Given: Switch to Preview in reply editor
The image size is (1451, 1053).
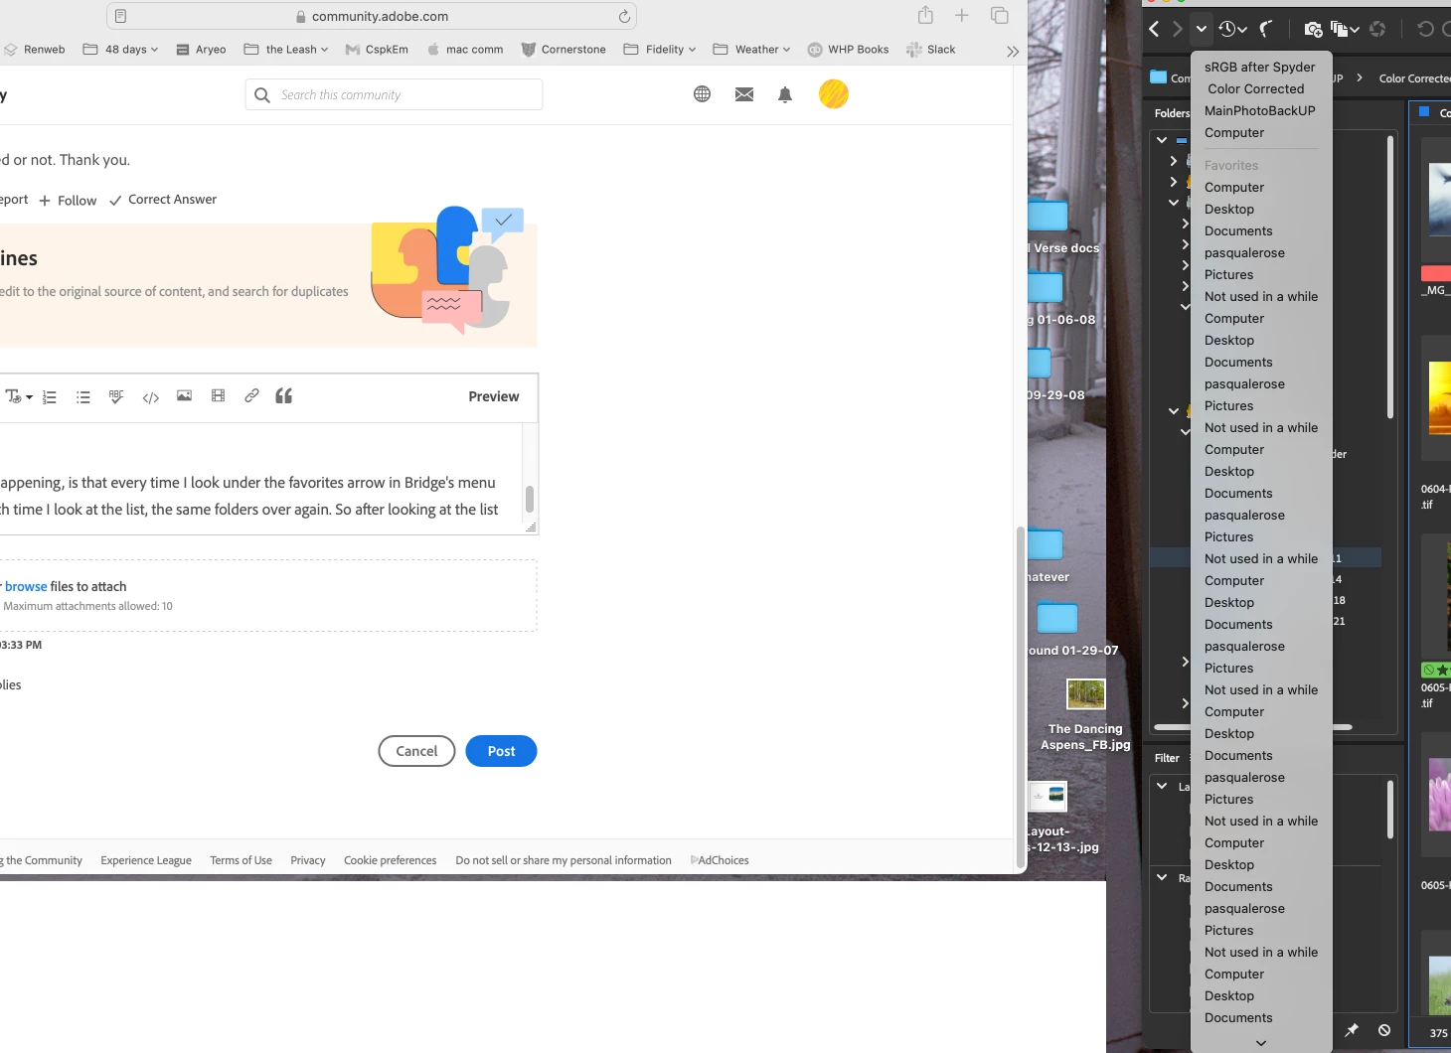Looking at the screenshot, I should (x=494, y=396).
